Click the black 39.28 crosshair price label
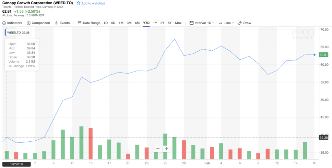Viewport: 332px width, 168px height. [x=324, y=138]
